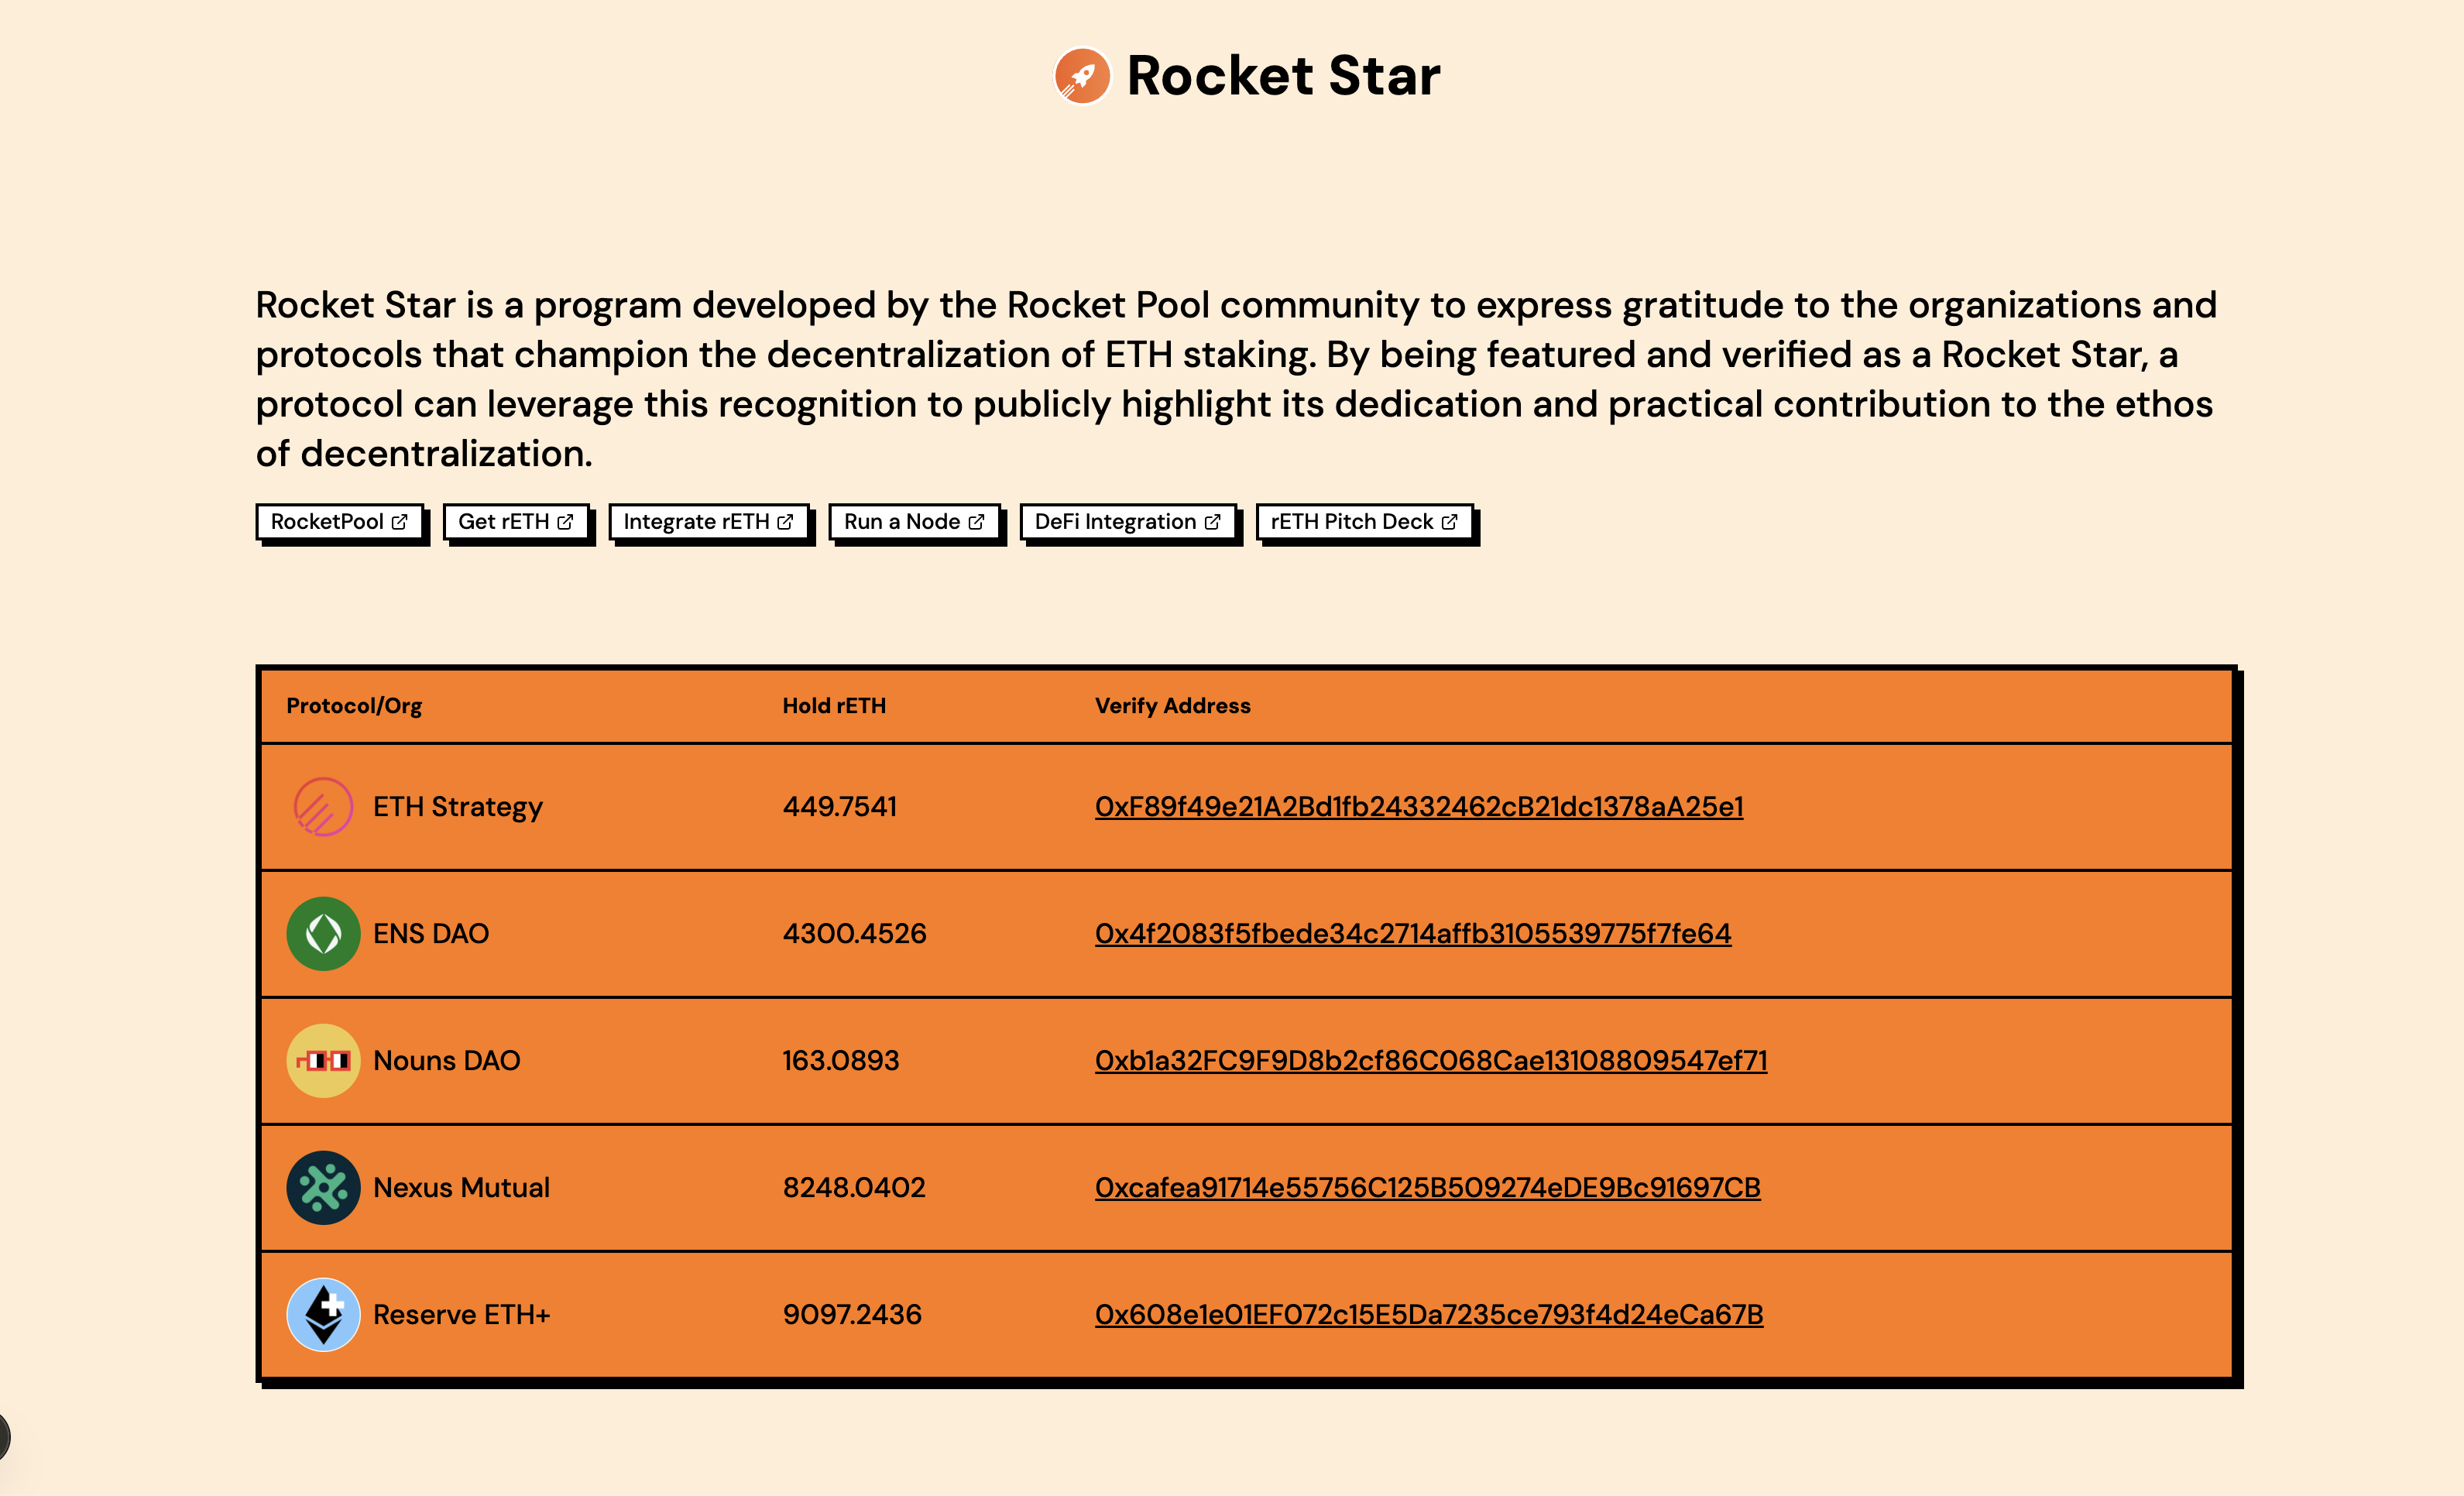
Task: Open the Integrate rETH link
Action: tap(708, 522)
